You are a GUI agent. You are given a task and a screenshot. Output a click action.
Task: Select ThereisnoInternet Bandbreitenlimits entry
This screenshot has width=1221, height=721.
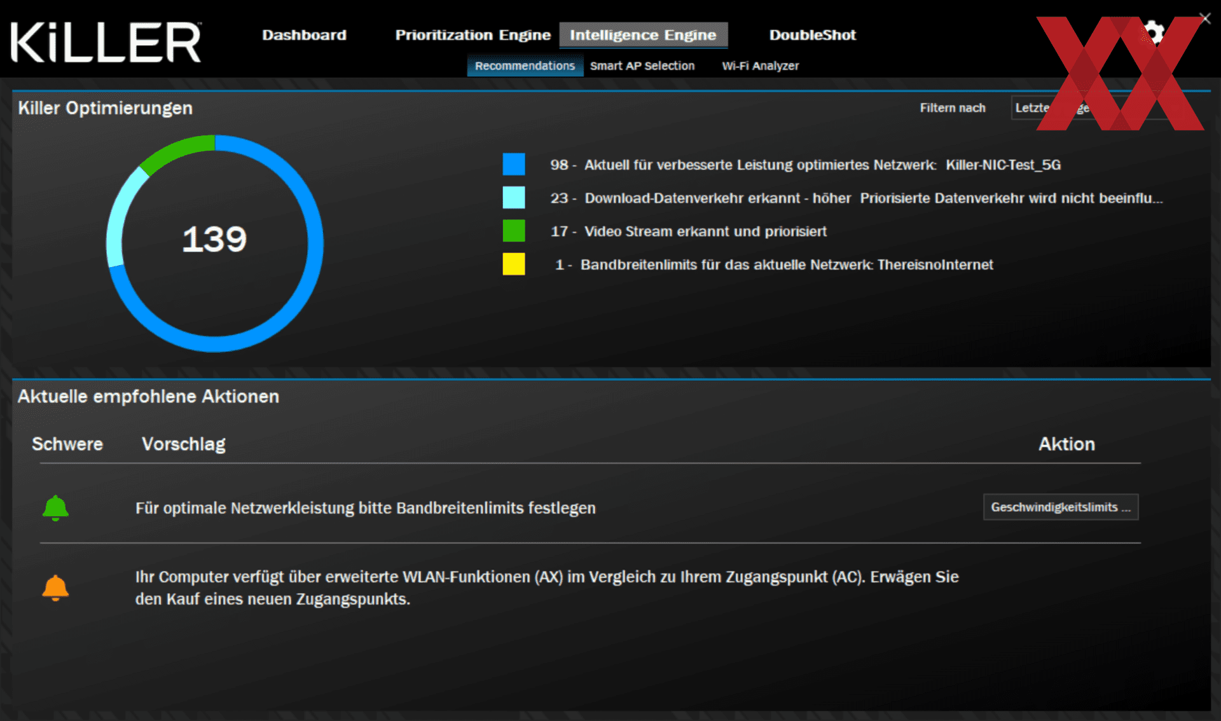(773, 264)
